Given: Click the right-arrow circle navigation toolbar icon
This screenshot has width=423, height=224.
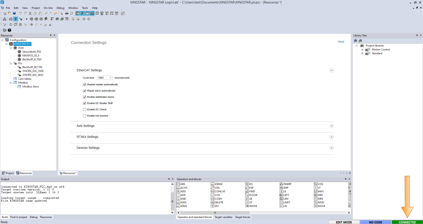Looking at the screenshot, I should 89,19.
